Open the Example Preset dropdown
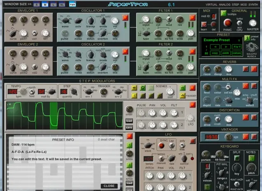 (x=222, y=41)
